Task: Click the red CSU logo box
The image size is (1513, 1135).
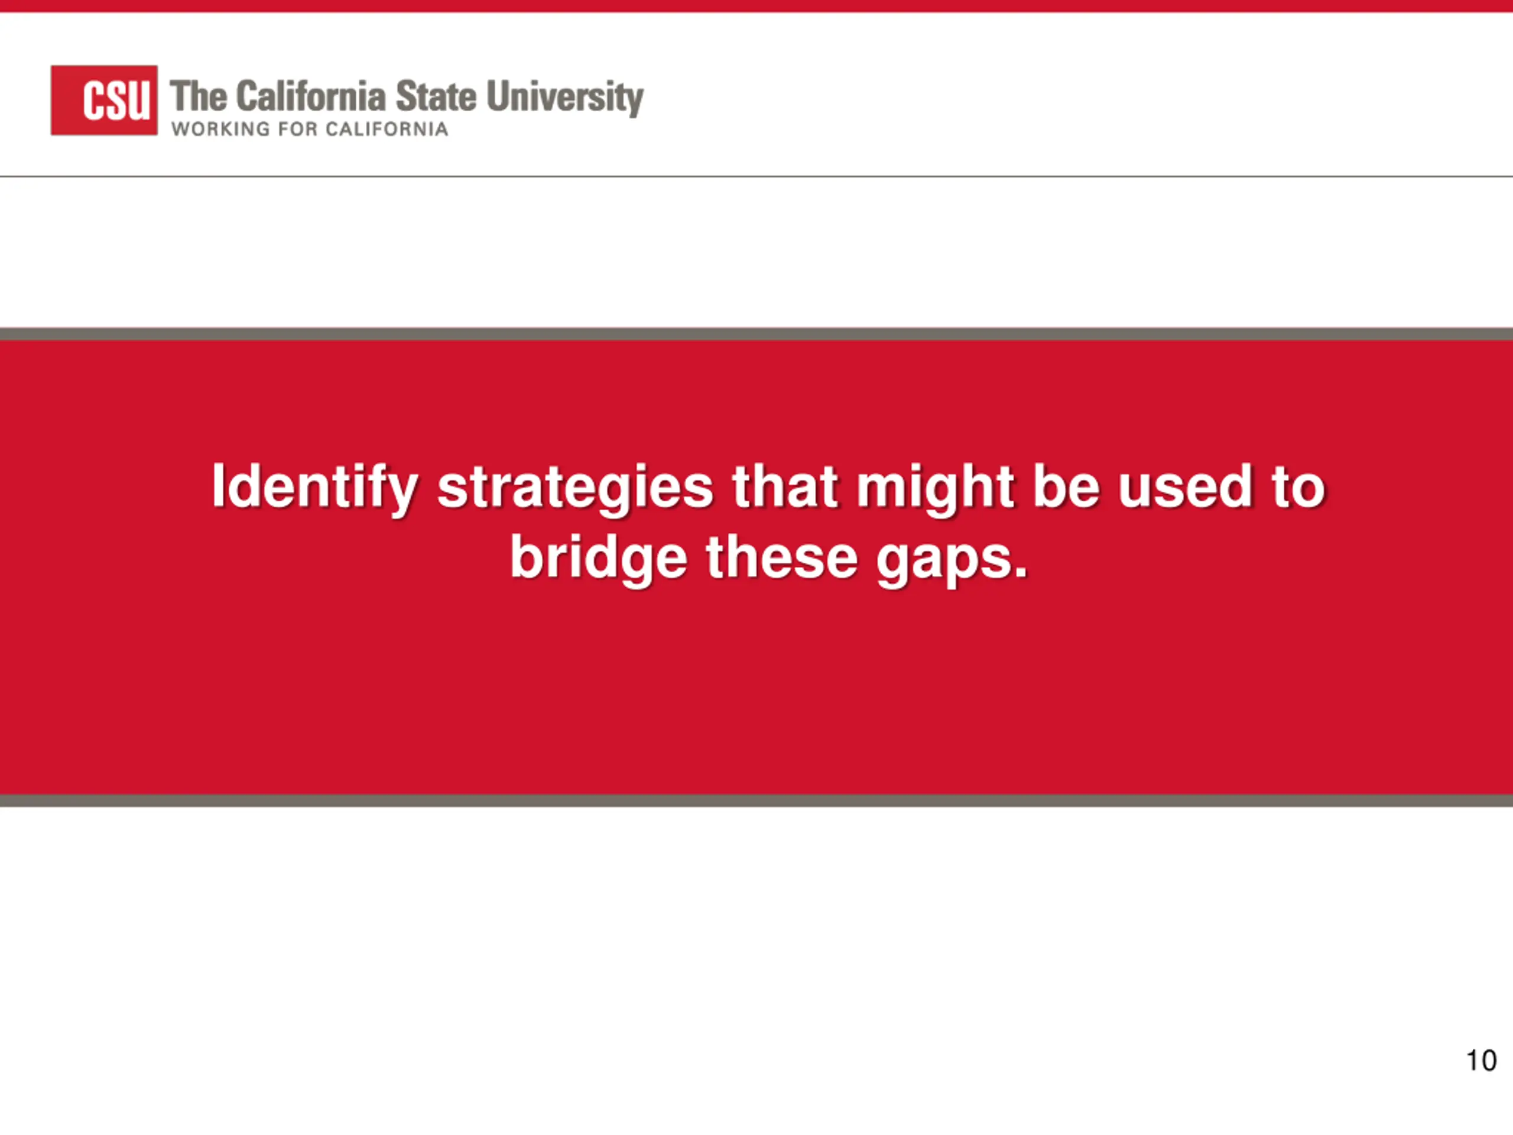Action: pos(104,100)
